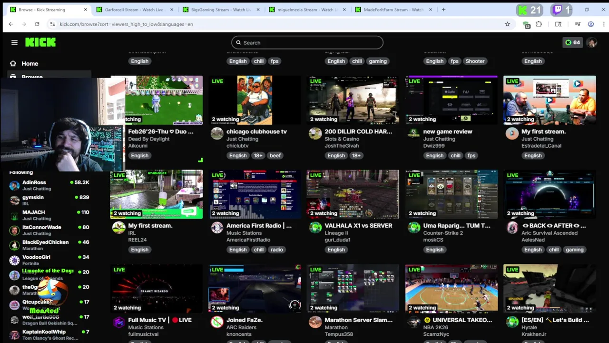Viewport: 609px width, 343px height.
Task: Open the Joined FaZe. stream title
Action: (x=244, y=320)
